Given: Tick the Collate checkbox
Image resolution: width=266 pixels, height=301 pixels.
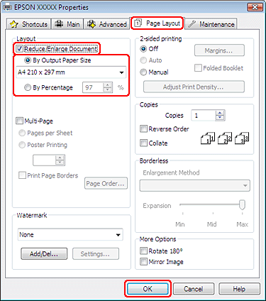Looking at the screenshot, I should tap(143, 143).
